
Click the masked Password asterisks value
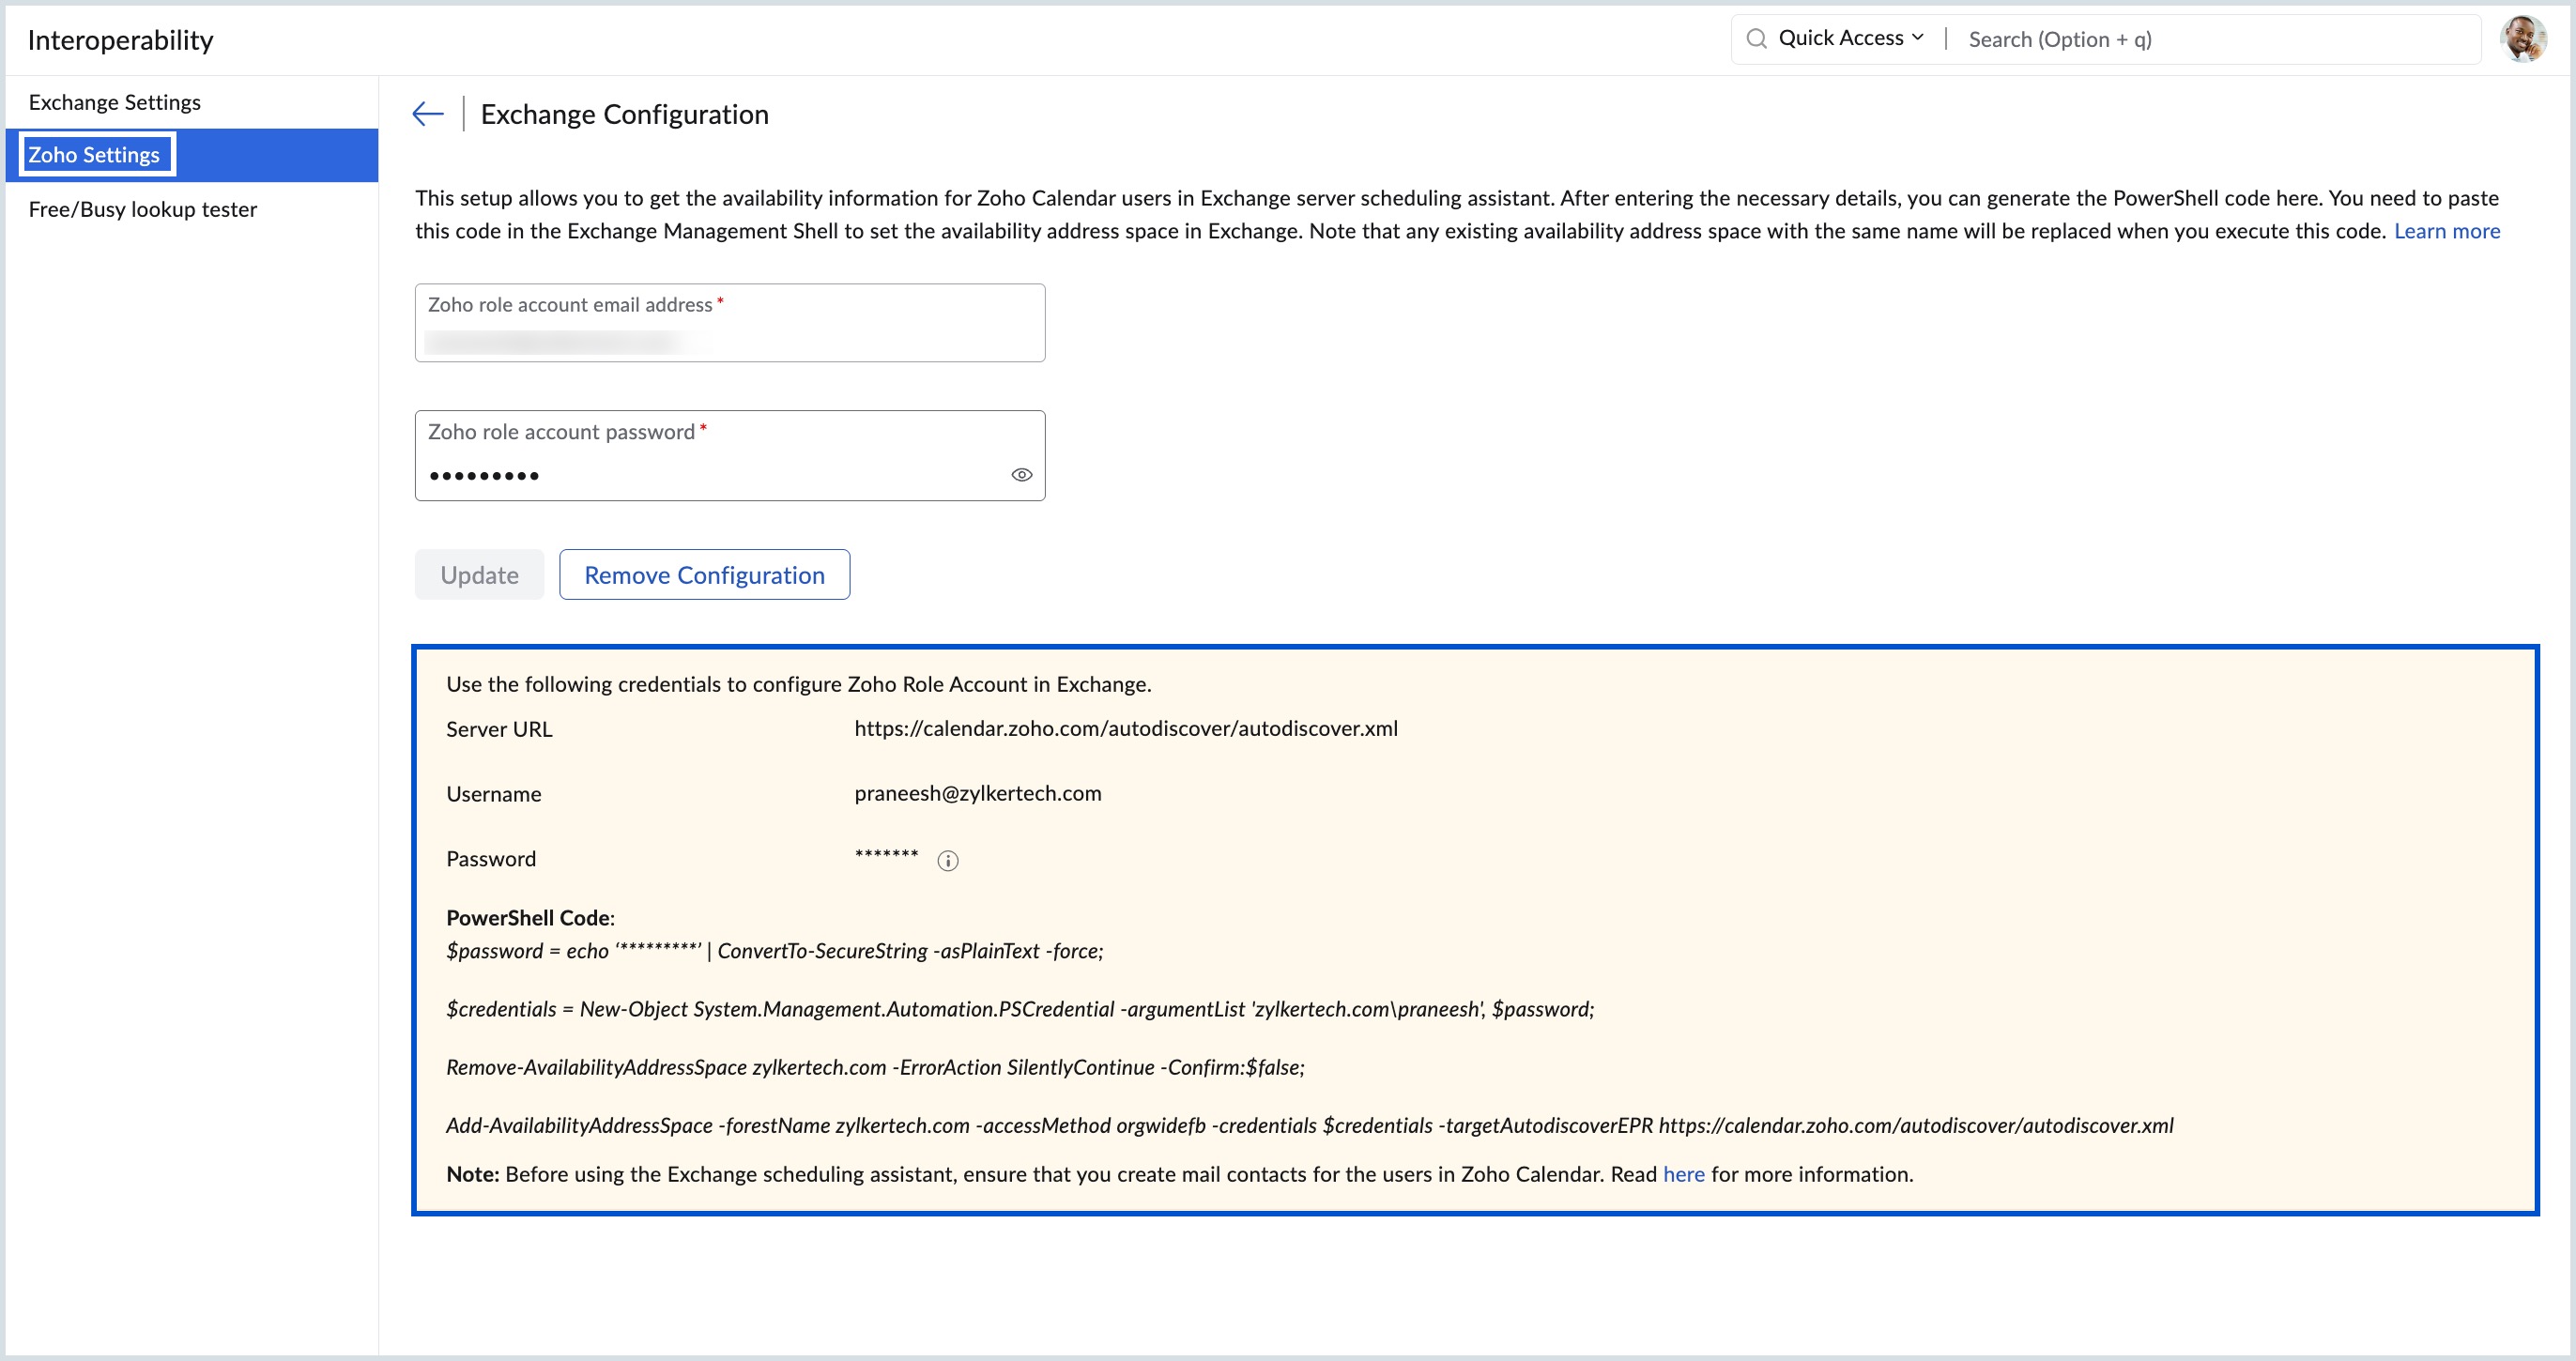point(885,856)
